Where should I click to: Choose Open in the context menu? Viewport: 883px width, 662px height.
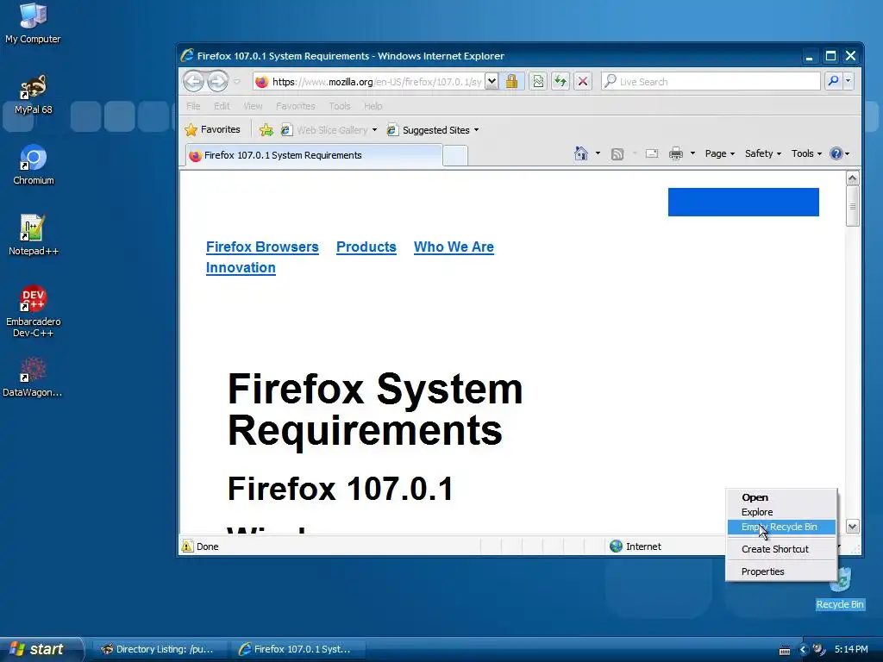click(781, 497)
